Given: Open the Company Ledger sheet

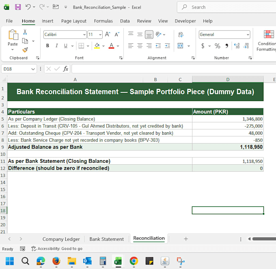Looking at the screenshot, I should click(61, 239).
